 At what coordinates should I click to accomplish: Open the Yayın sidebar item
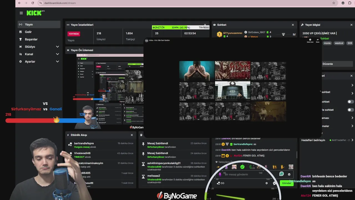pyautogui.click(x=39, y=24)
